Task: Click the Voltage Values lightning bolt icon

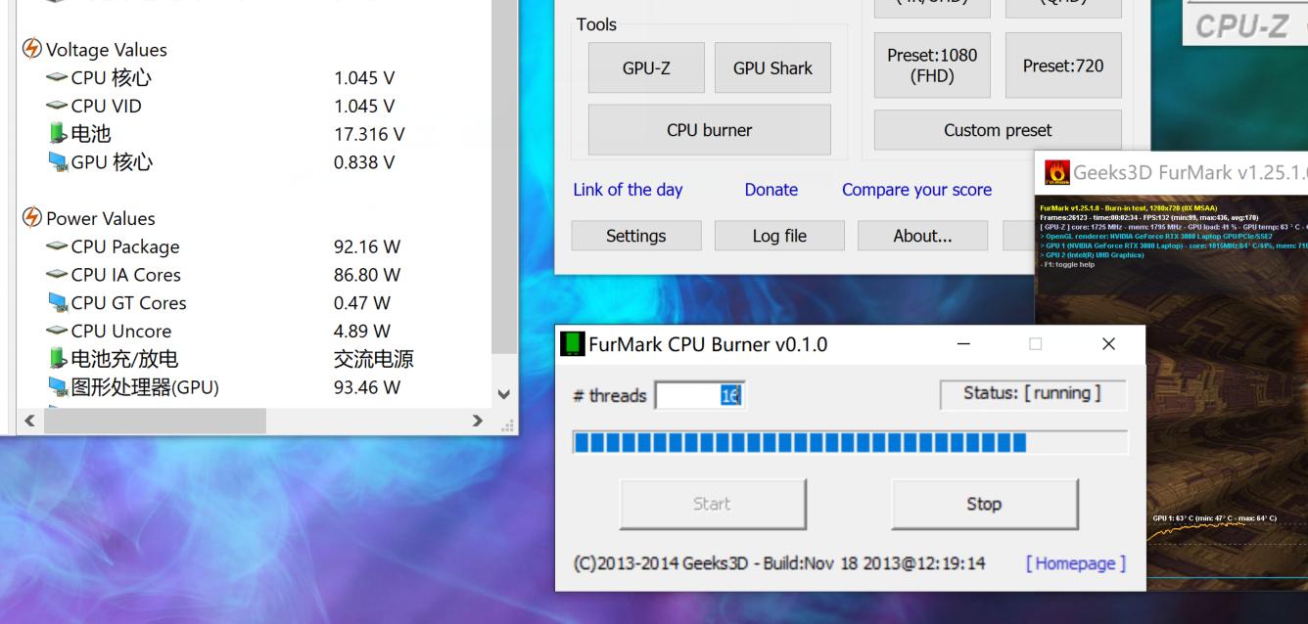Action: (x=32, y=50)
